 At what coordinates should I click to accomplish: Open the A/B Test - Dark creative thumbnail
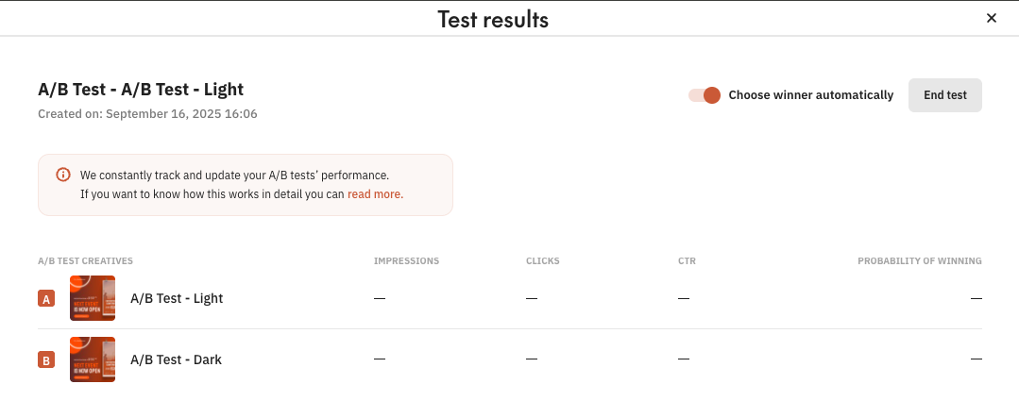click(93, 359)
